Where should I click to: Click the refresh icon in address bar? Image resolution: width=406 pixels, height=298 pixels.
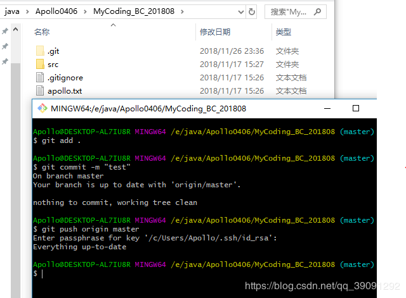coord(251,11)
